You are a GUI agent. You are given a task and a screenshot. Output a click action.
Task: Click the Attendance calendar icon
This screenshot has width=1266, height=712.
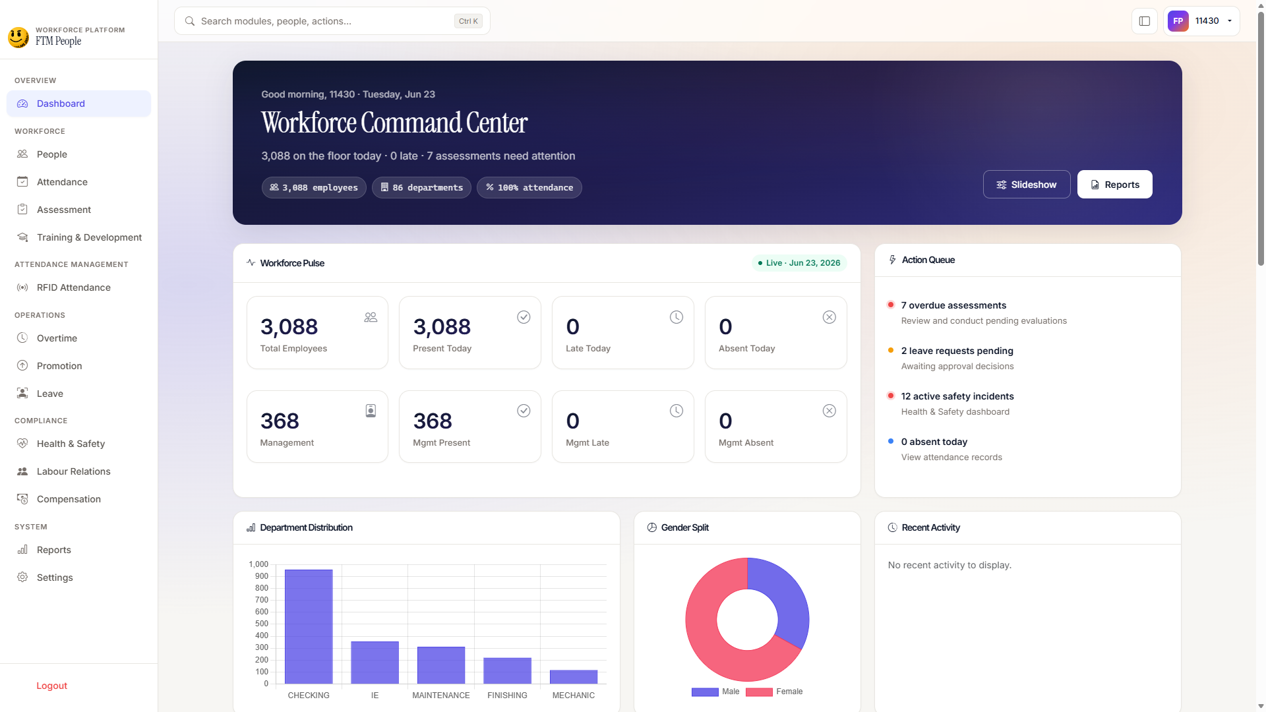click(x=22, y=182)
